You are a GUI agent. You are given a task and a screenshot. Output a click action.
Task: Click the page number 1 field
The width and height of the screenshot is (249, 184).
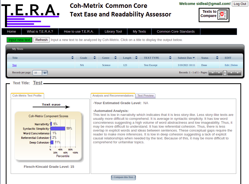225,73
